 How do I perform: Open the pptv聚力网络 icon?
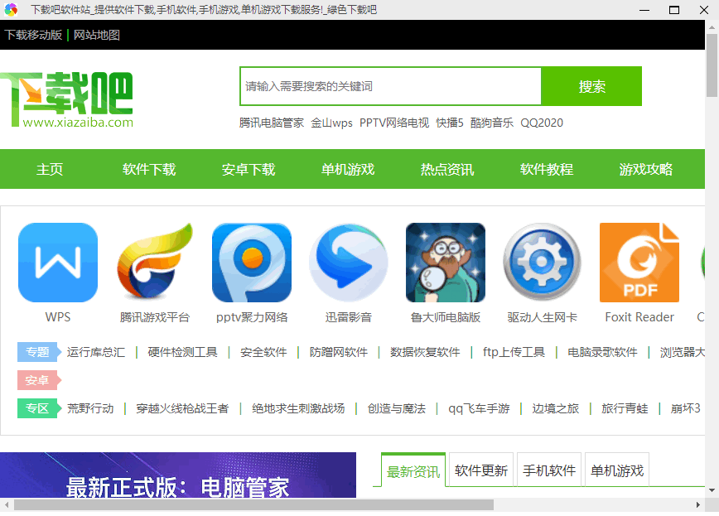click(252, 263)
